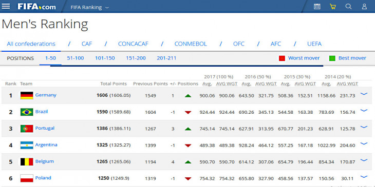Open the Portugal team link
Viewport: 375px width, 187px height.
(45, 128)
